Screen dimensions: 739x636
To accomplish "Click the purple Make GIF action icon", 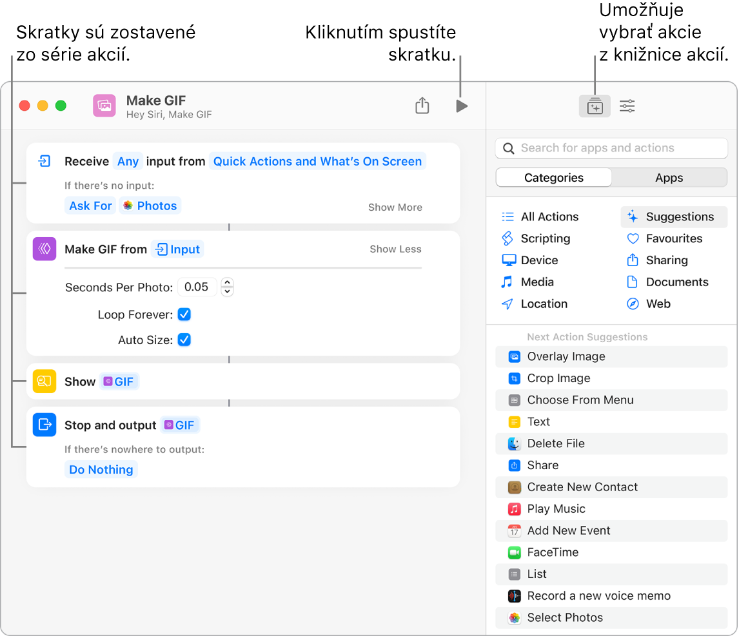I will coord(44,249).
